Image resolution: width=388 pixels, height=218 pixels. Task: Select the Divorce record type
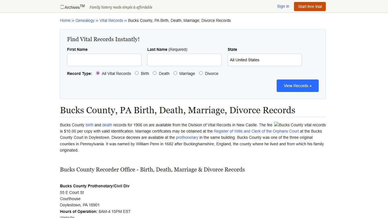coord(201,73)
